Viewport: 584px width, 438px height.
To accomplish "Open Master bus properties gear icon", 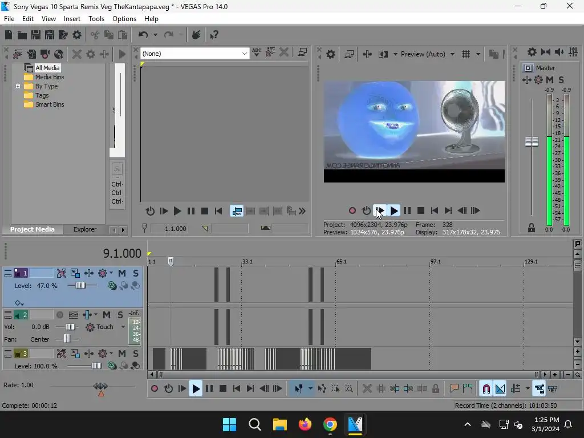I will click(532, 52).
